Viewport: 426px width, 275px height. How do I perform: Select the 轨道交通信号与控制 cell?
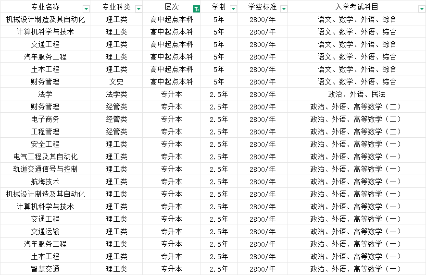click(45, 169)
